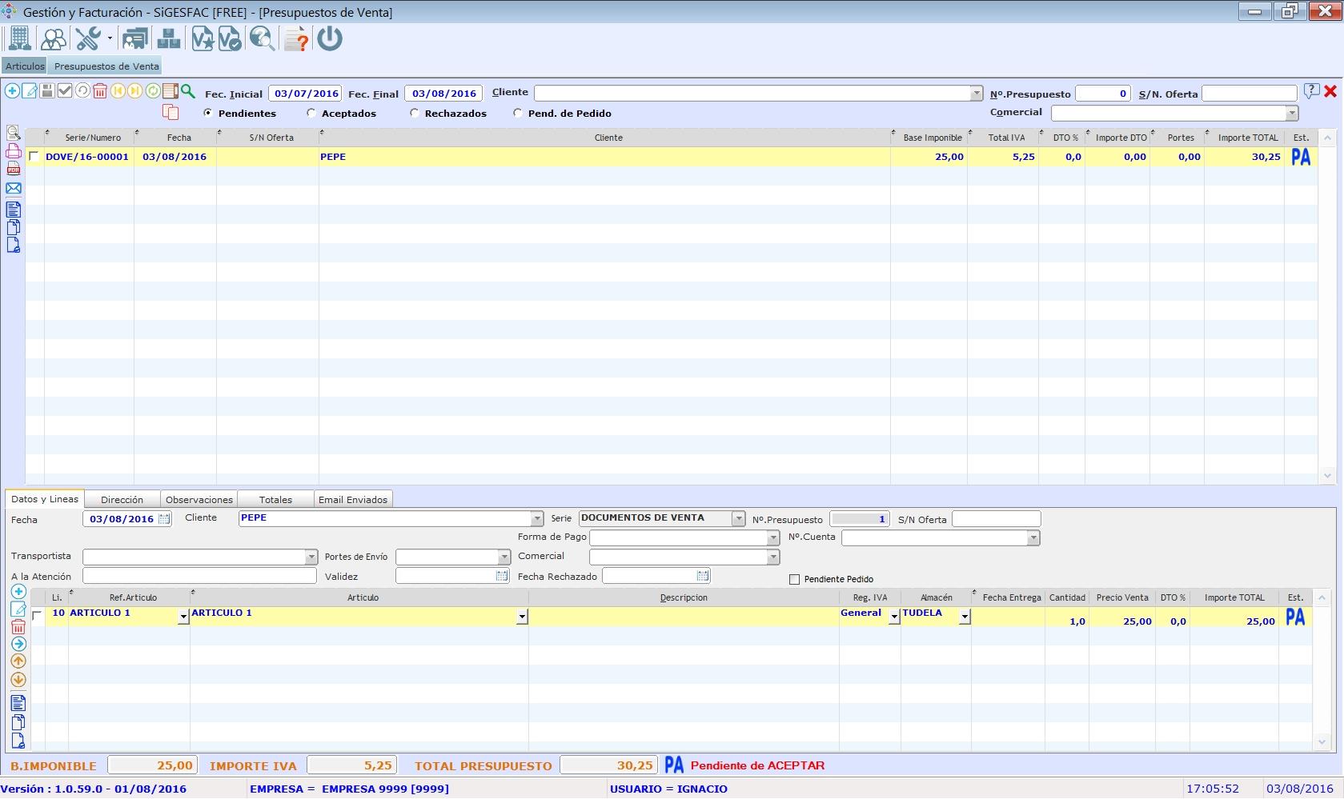This screenshot has width=1344, height=799.
Task: Click the pink printer icon
Action: pos(14,151)
